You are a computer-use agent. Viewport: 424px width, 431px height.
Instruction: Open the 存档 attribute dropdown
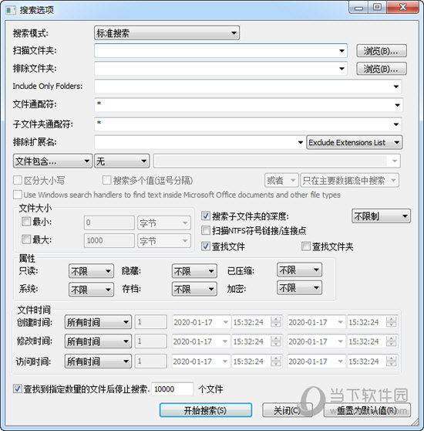(x=194, y=289)
